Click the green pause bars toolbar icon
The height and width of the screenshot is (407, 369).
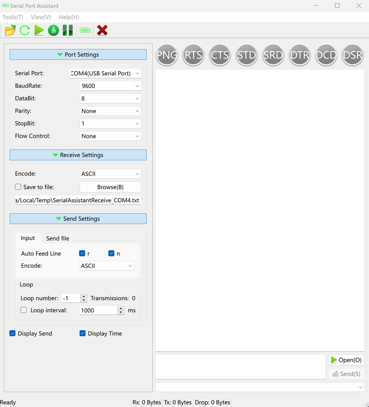68,30
